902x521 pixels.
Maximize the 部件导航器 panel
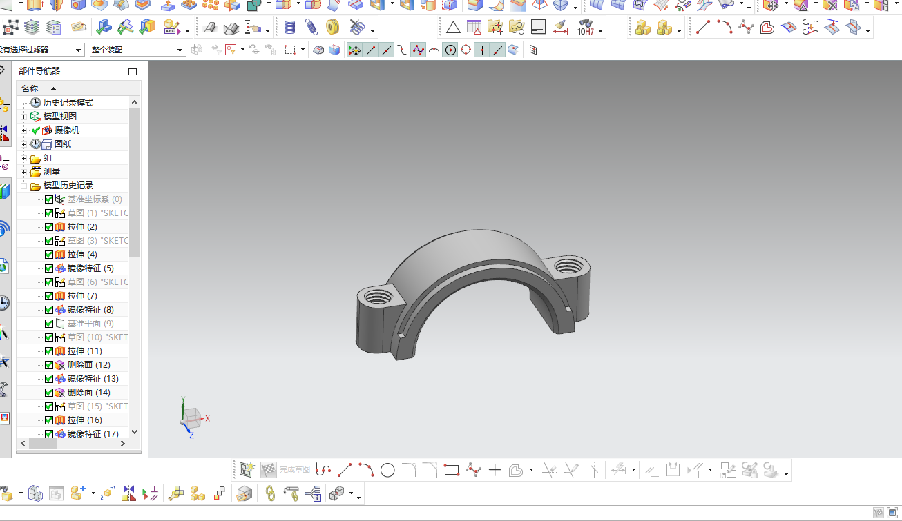133,71
